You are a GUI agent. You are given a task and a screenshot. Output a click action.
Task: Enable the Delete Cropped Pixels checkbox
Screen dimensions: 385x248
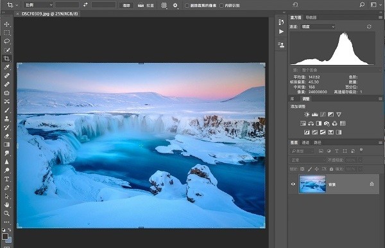point(187,5)
